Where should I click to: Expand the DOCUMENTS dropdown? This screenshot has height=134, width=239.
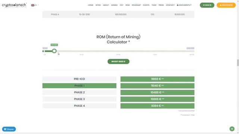(184, 5)
